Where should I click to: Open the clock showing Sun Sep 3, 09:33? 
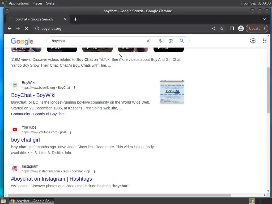[257, 3]
